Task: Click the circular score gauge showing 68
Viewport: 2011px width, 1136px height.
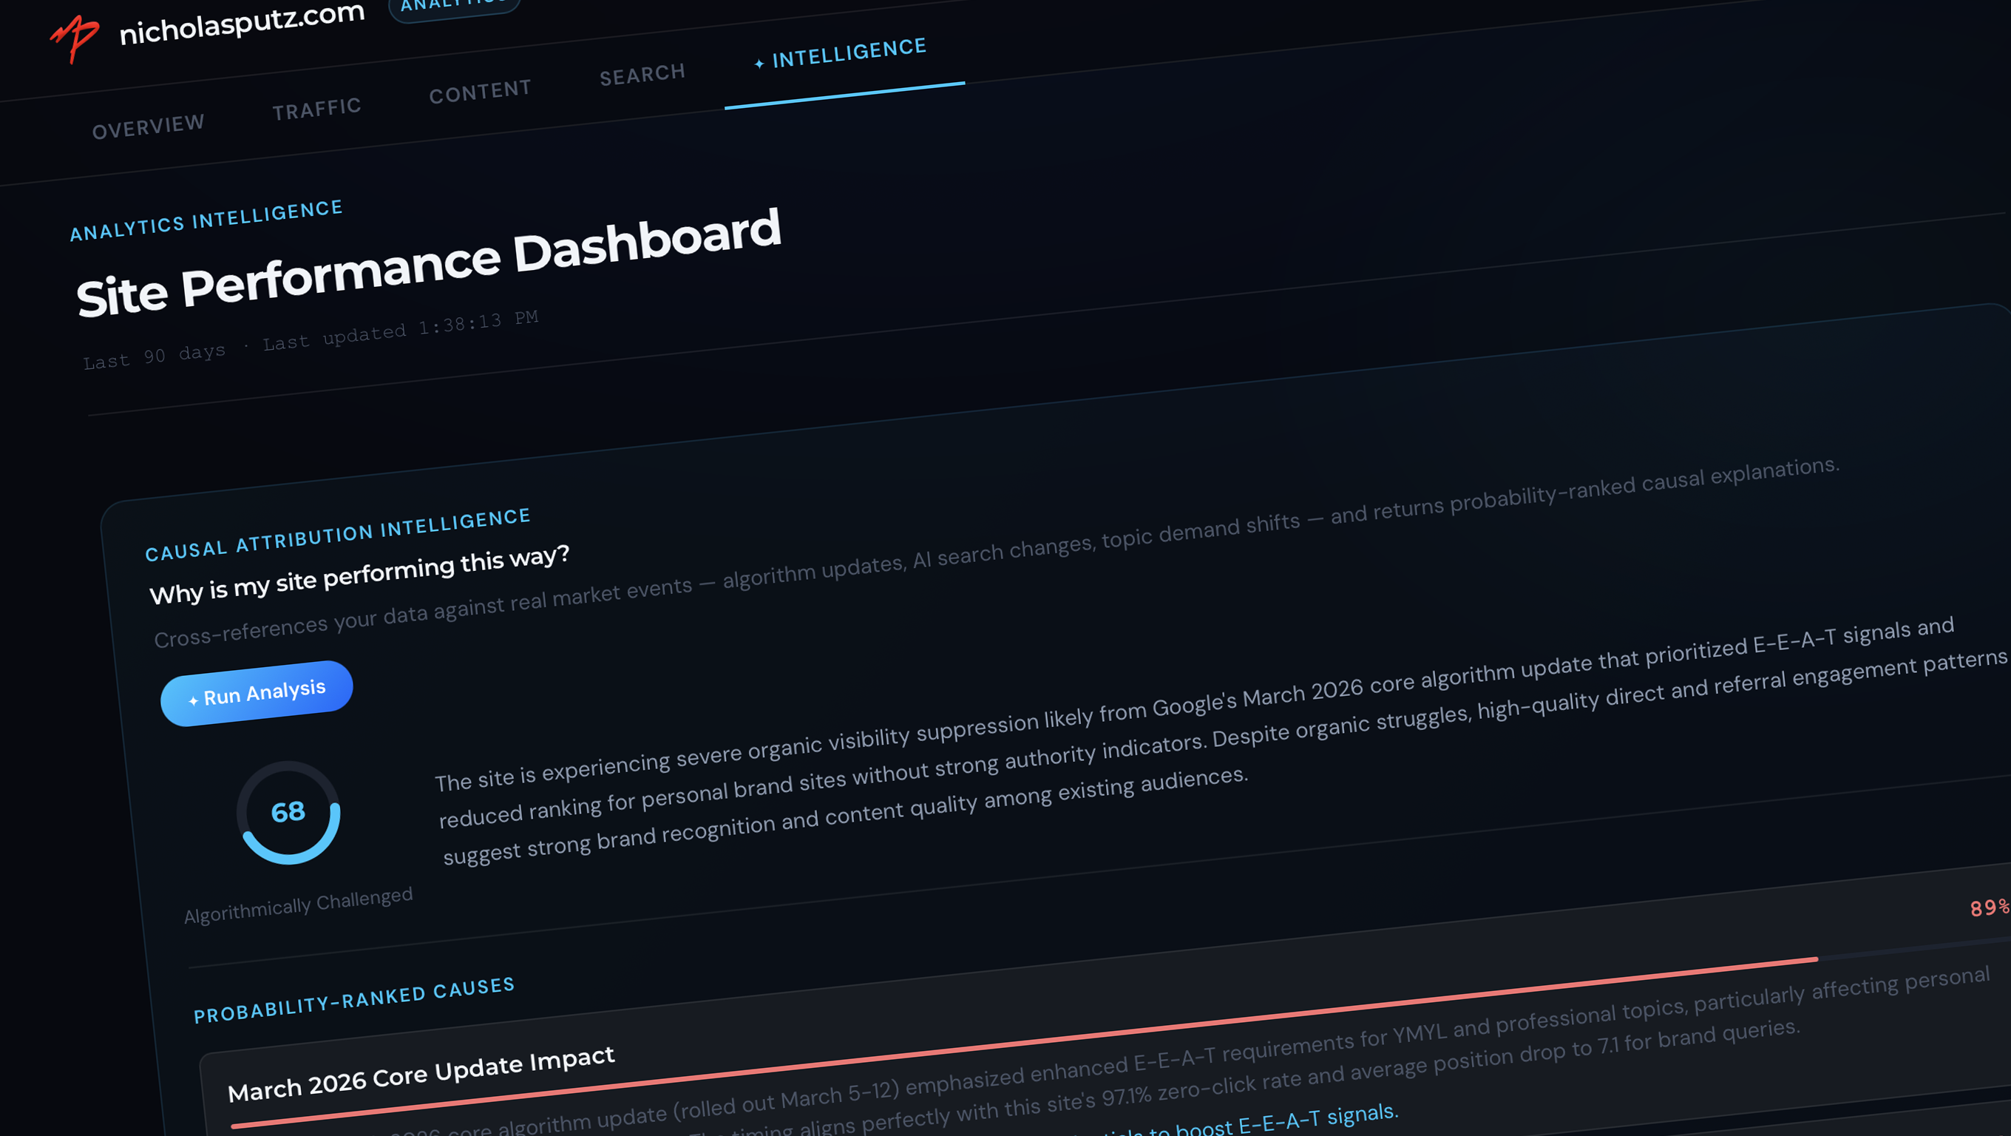Action: tap(288, 812)
